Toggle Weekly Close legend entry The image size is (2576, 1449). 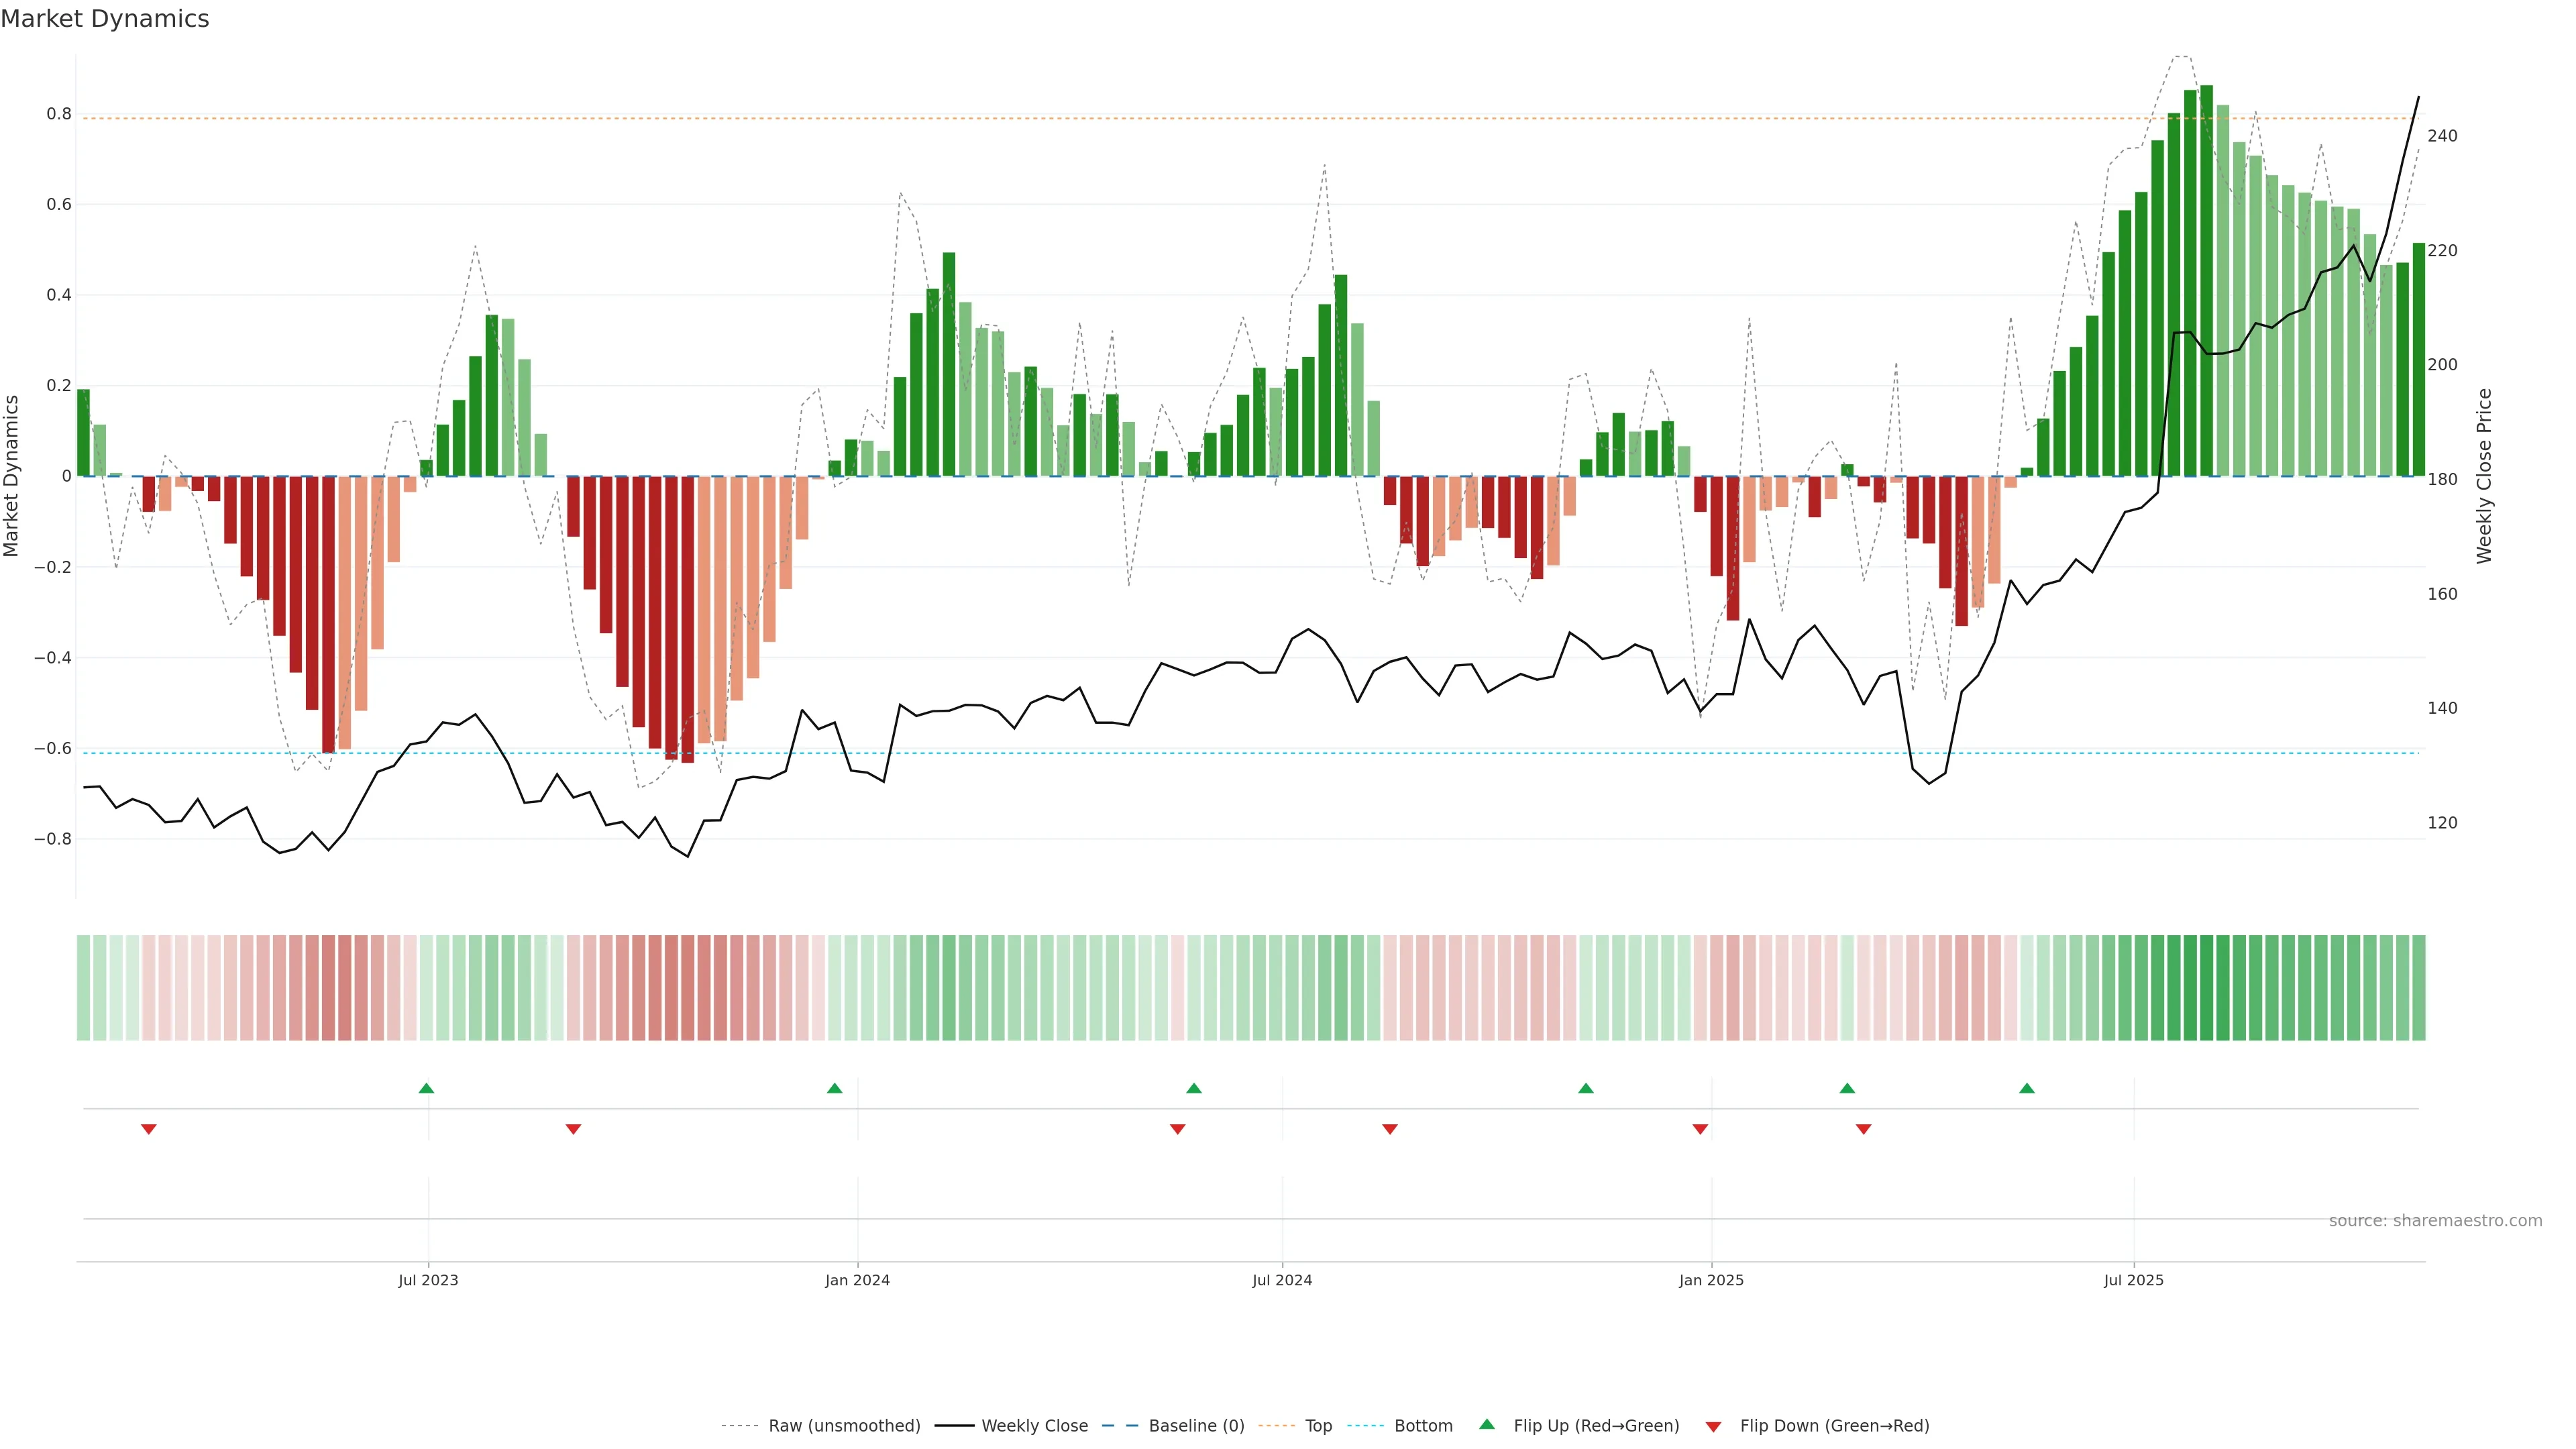1034,1426
